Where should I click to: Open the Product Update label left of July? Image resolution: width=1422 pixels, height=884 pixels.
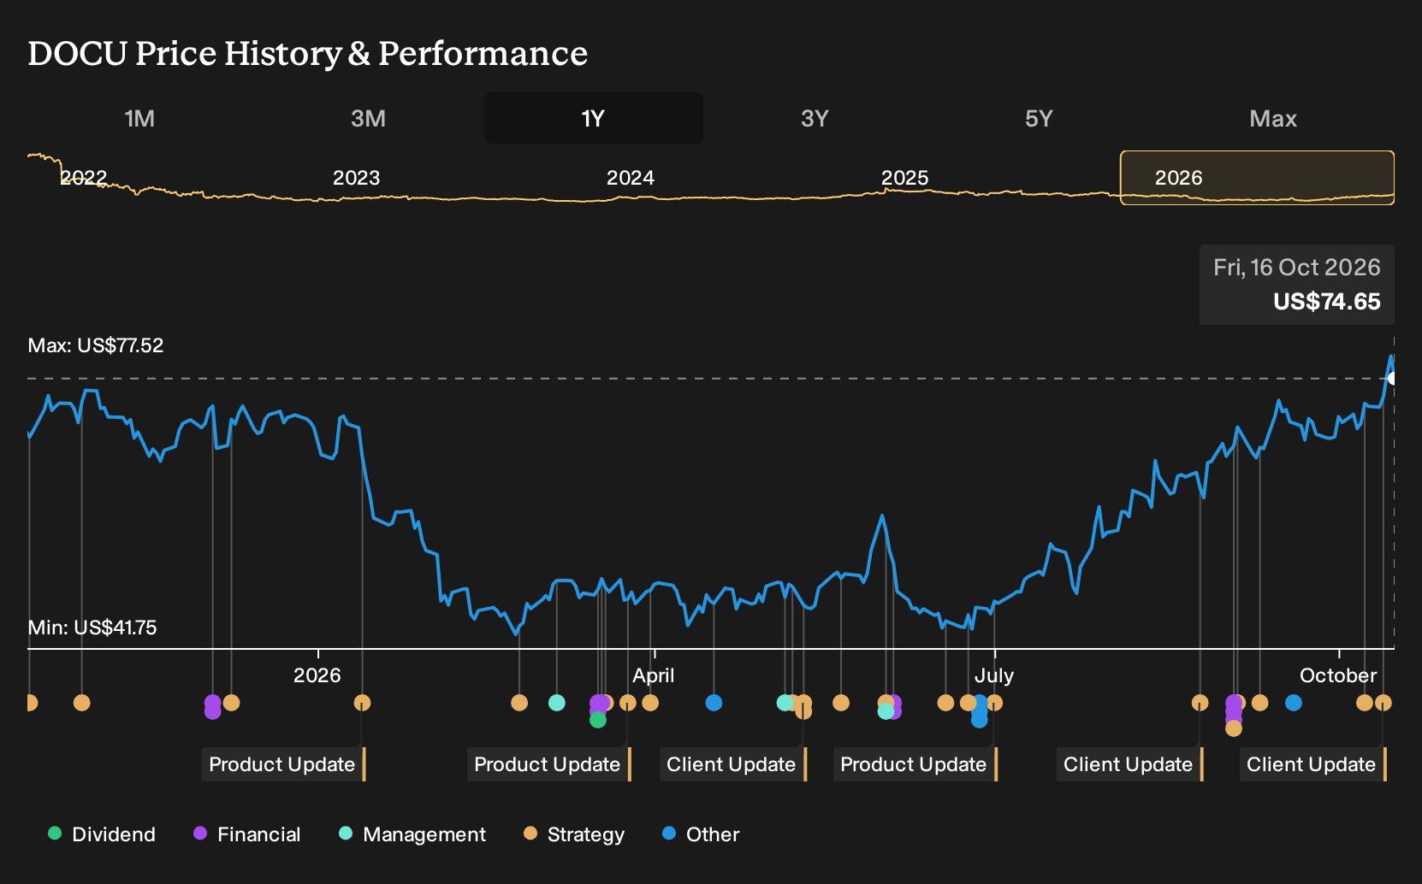point(915,764)
